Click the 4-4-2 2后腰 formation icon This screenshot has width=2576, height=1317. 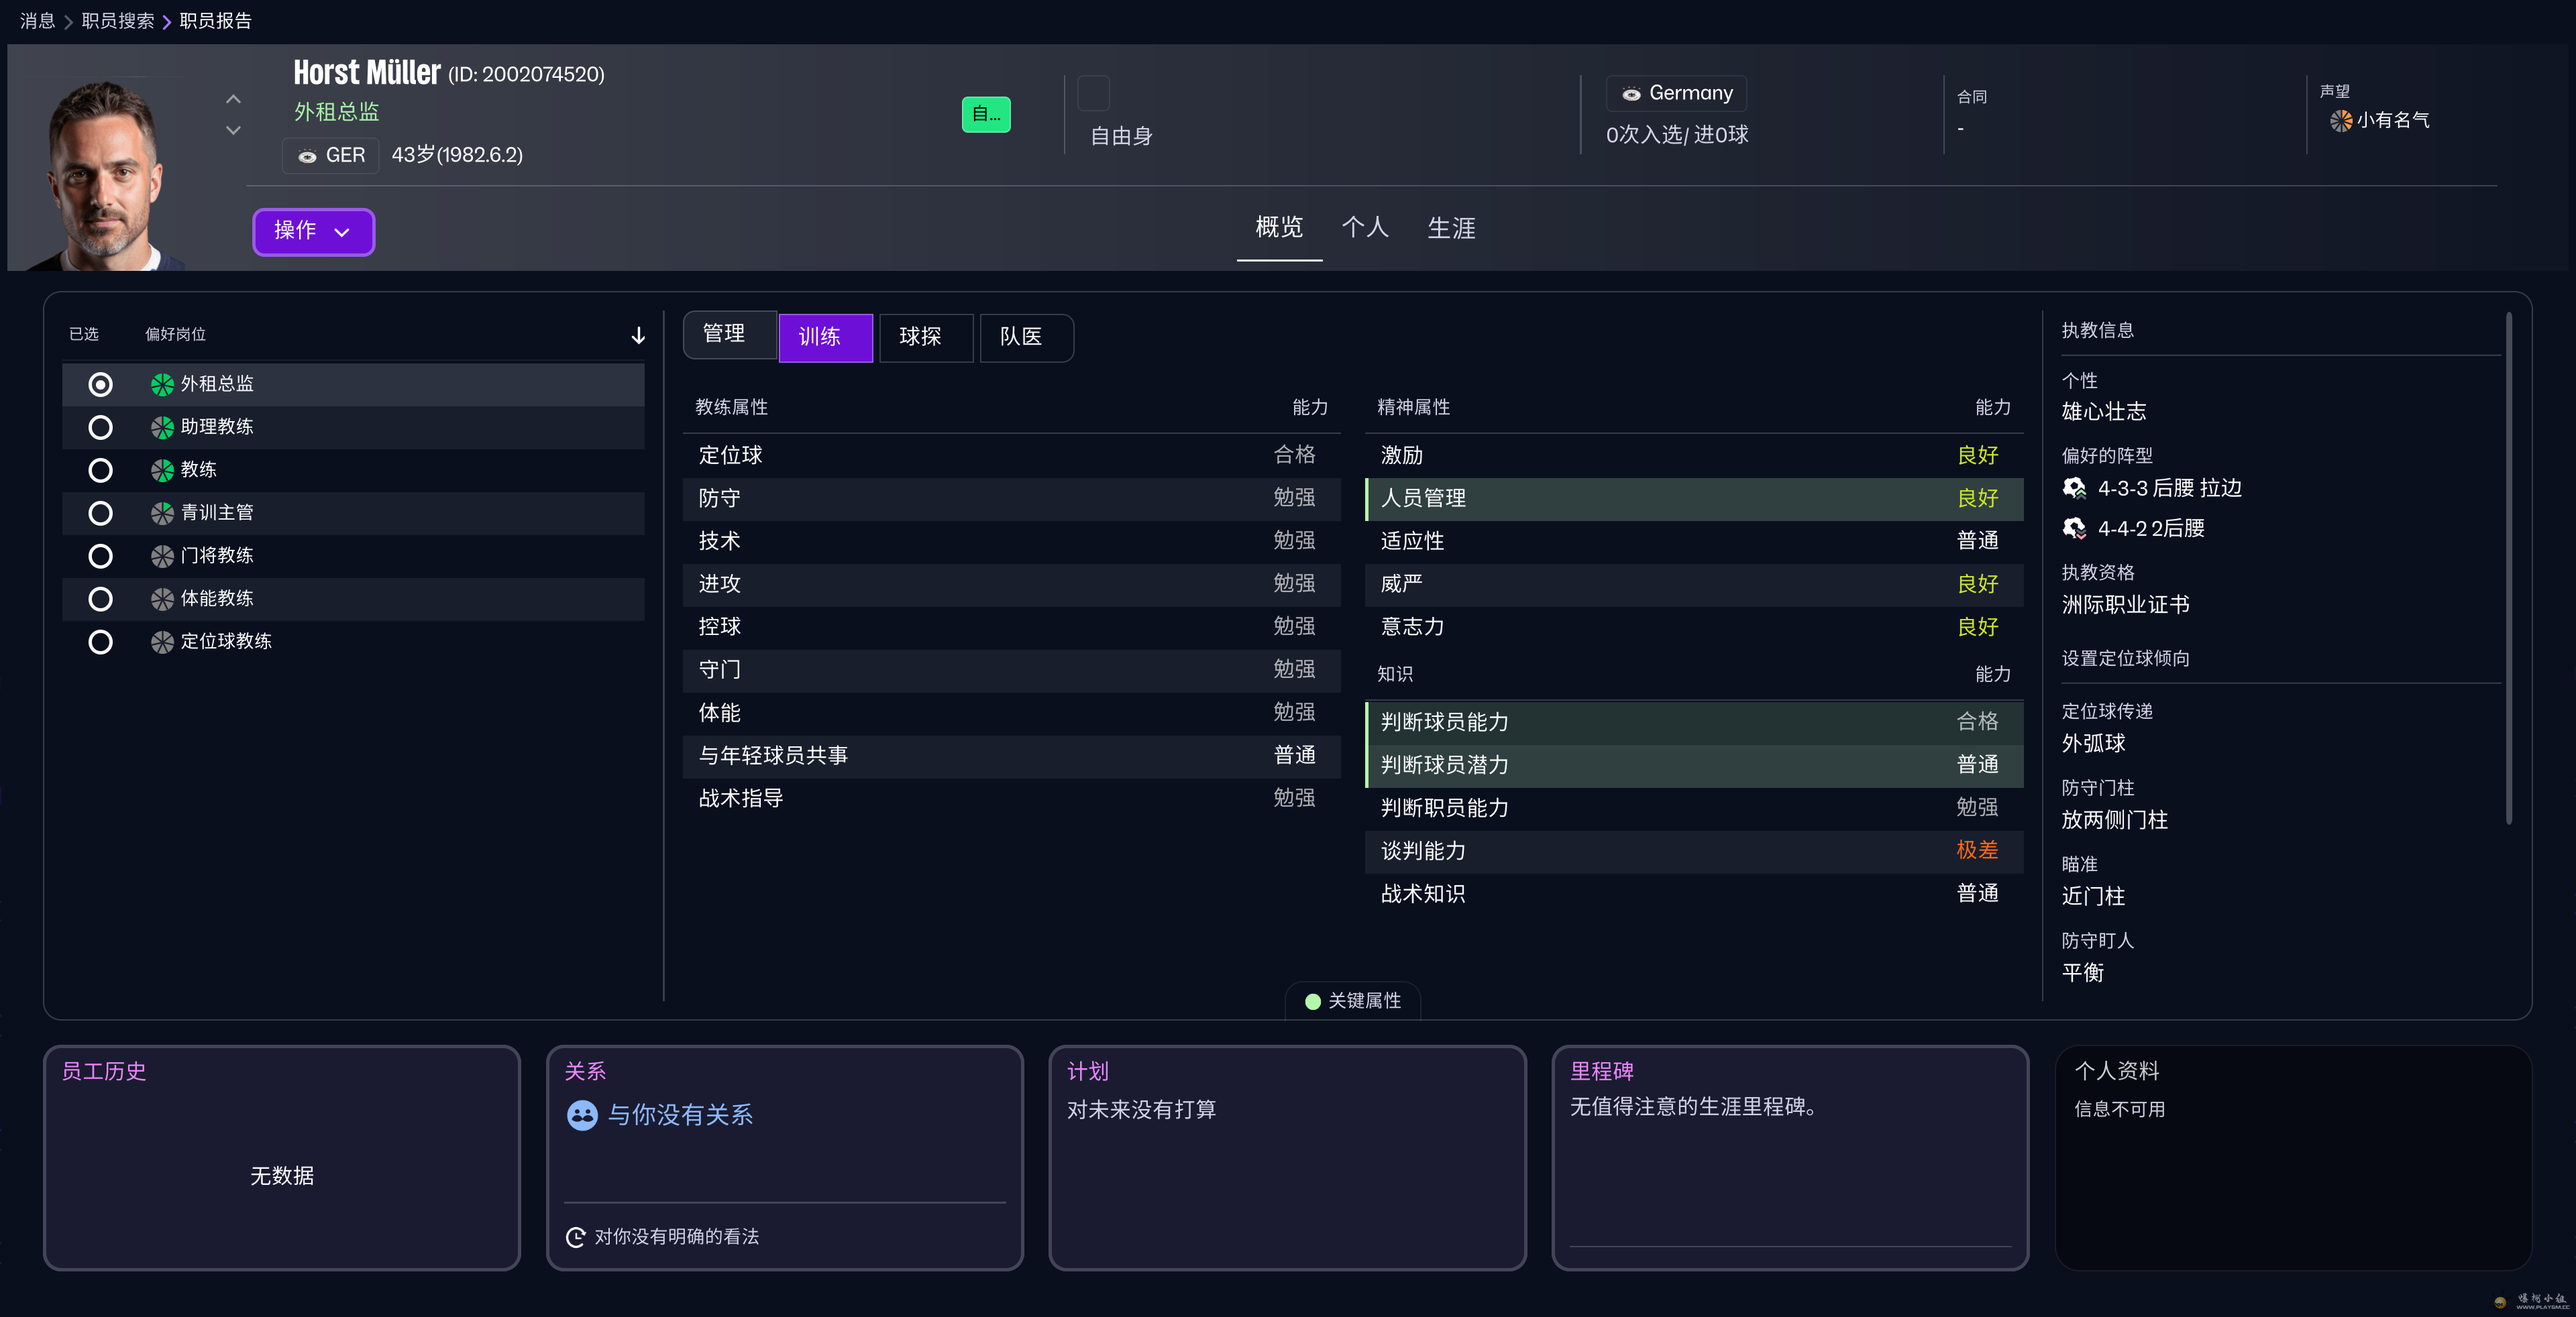coord(2074,528)
